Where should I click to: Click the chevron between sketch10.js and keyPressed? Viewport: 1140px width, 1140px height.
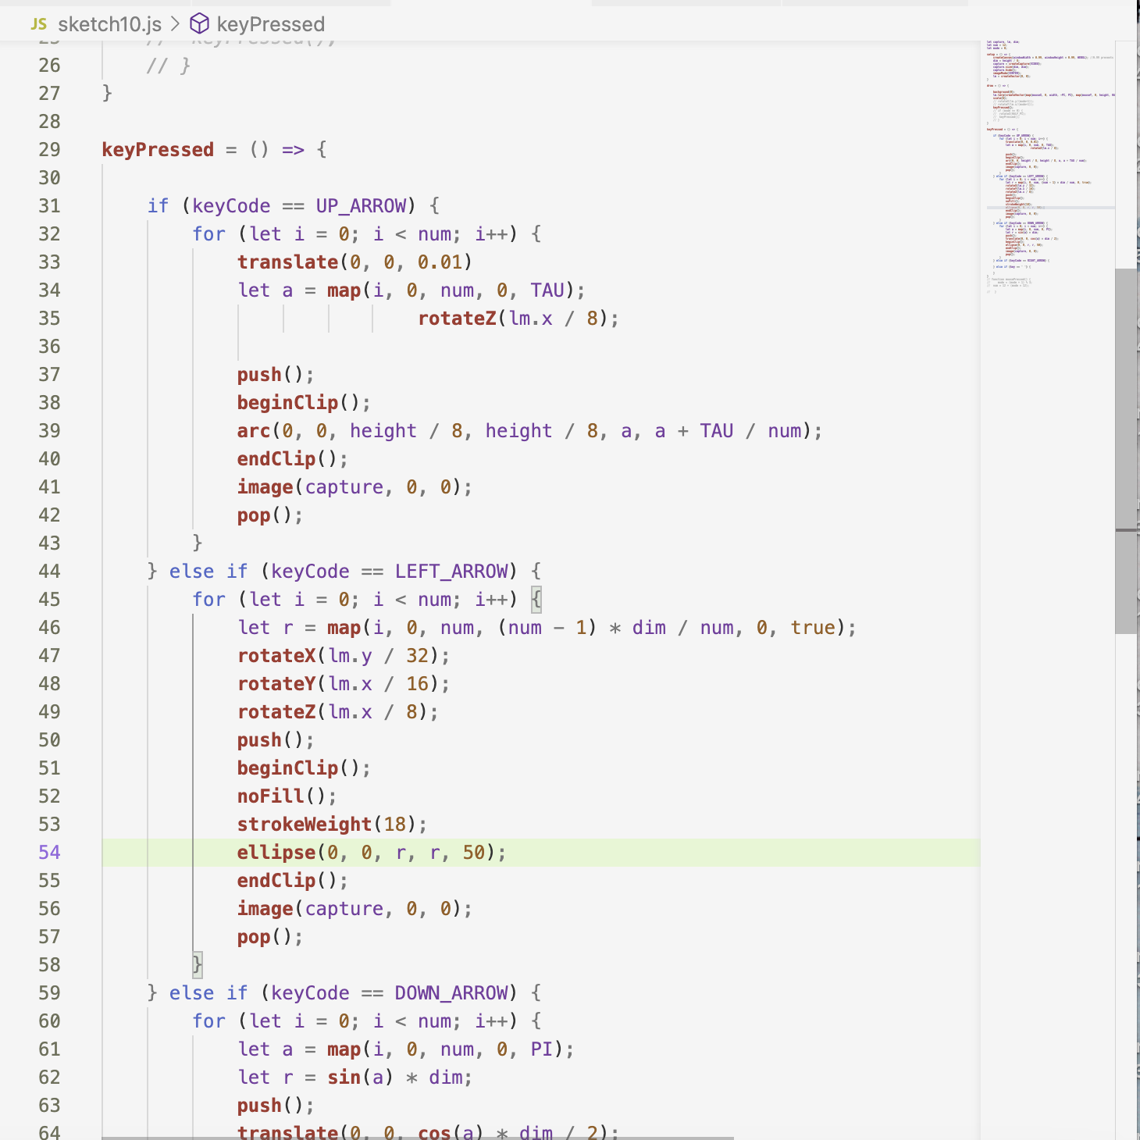pyautogui.click(x=173, y=23)
